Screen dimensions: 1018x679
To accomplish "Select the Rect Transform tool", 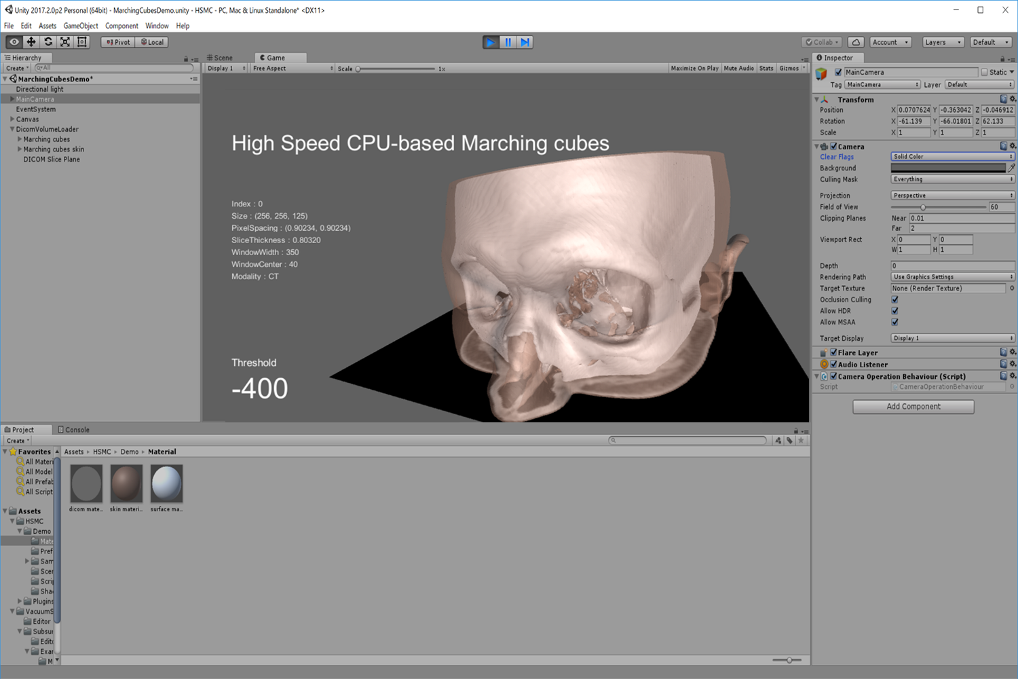I will tap(82, 42).
